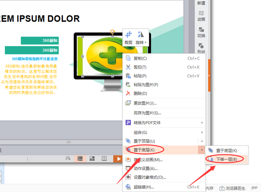The image size is (261, 192).
Task: Switch to normal view mode
Action: 80,159
